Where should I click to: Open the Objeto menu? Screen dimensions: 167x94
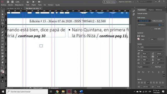click(x=34, y=5)
